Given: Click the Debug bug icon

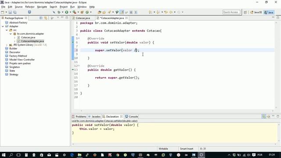Looking at the screenshot, I should (x=59, y=12).
